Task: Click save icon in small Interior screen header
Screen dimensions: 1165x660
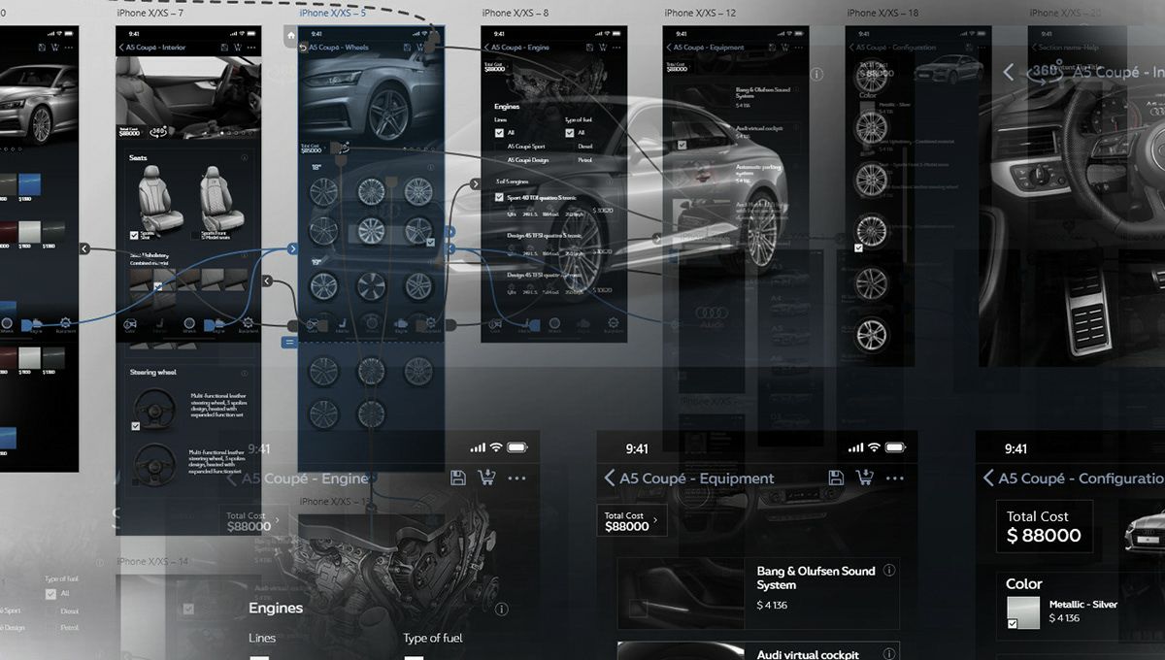Action: [x=222, y=47]
